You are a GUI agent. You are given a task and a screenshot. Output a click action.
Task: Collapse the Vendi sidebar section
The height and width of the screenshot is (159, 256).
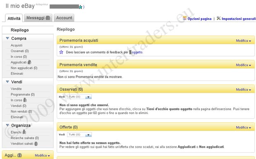7,82
